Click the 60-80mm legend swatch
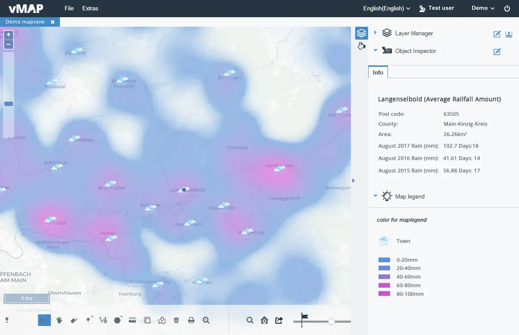 tap(384, 285)
